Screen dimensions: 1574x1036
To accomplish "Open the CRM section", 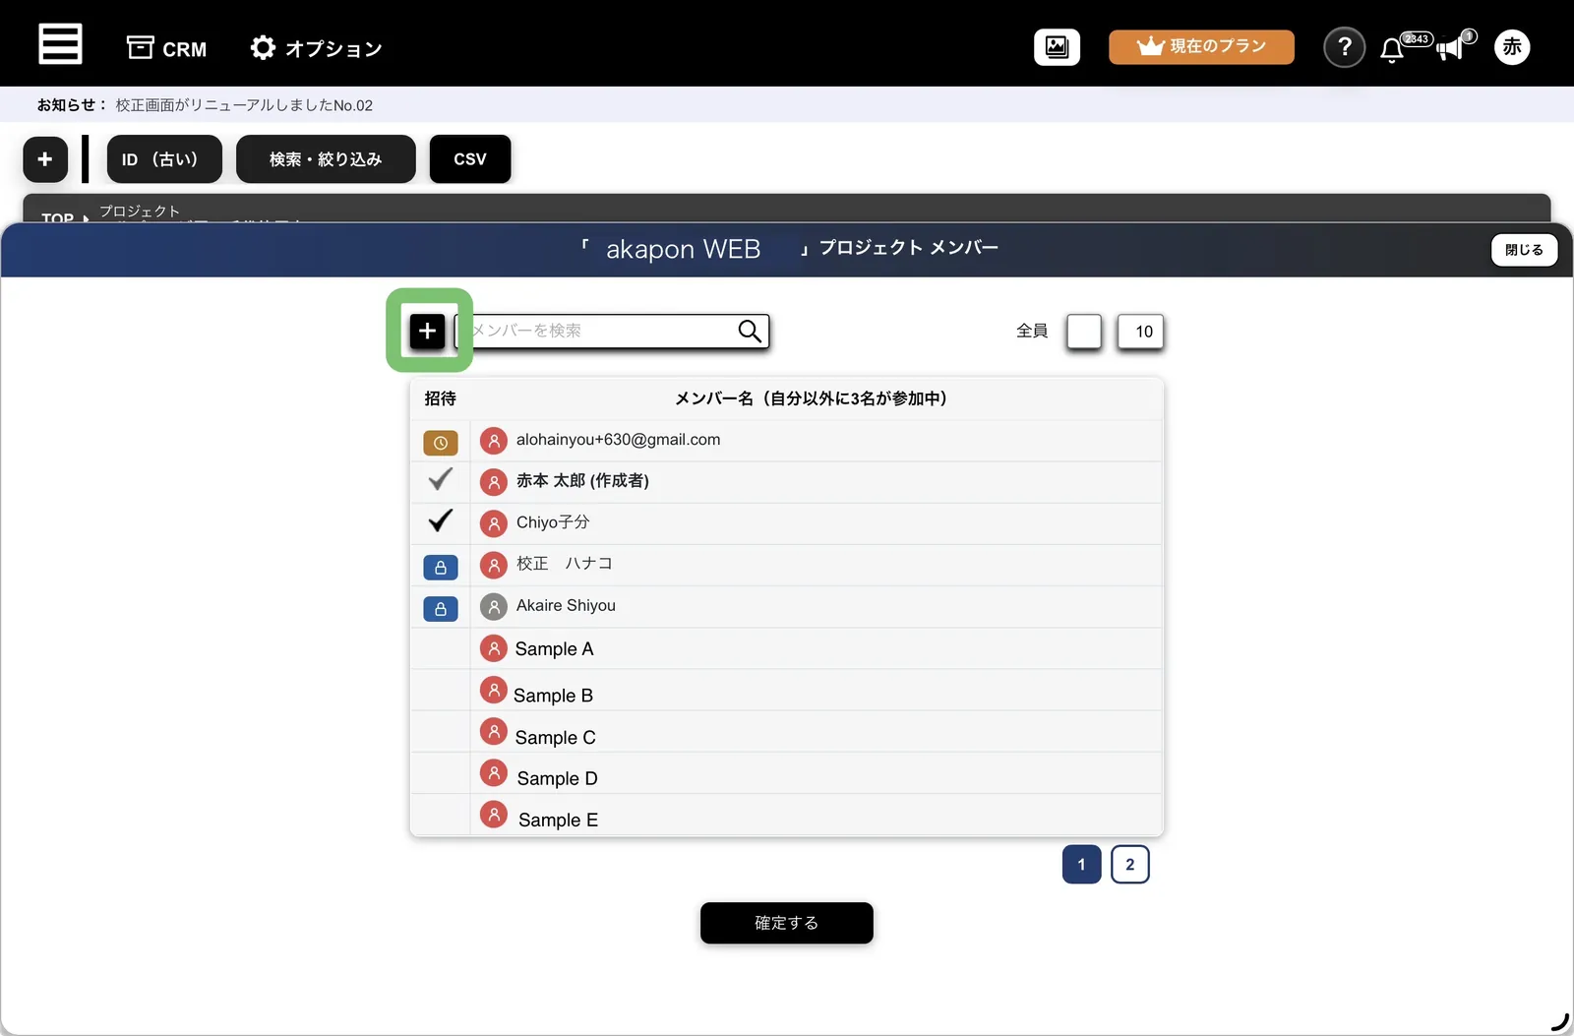I will coord(166,48).
